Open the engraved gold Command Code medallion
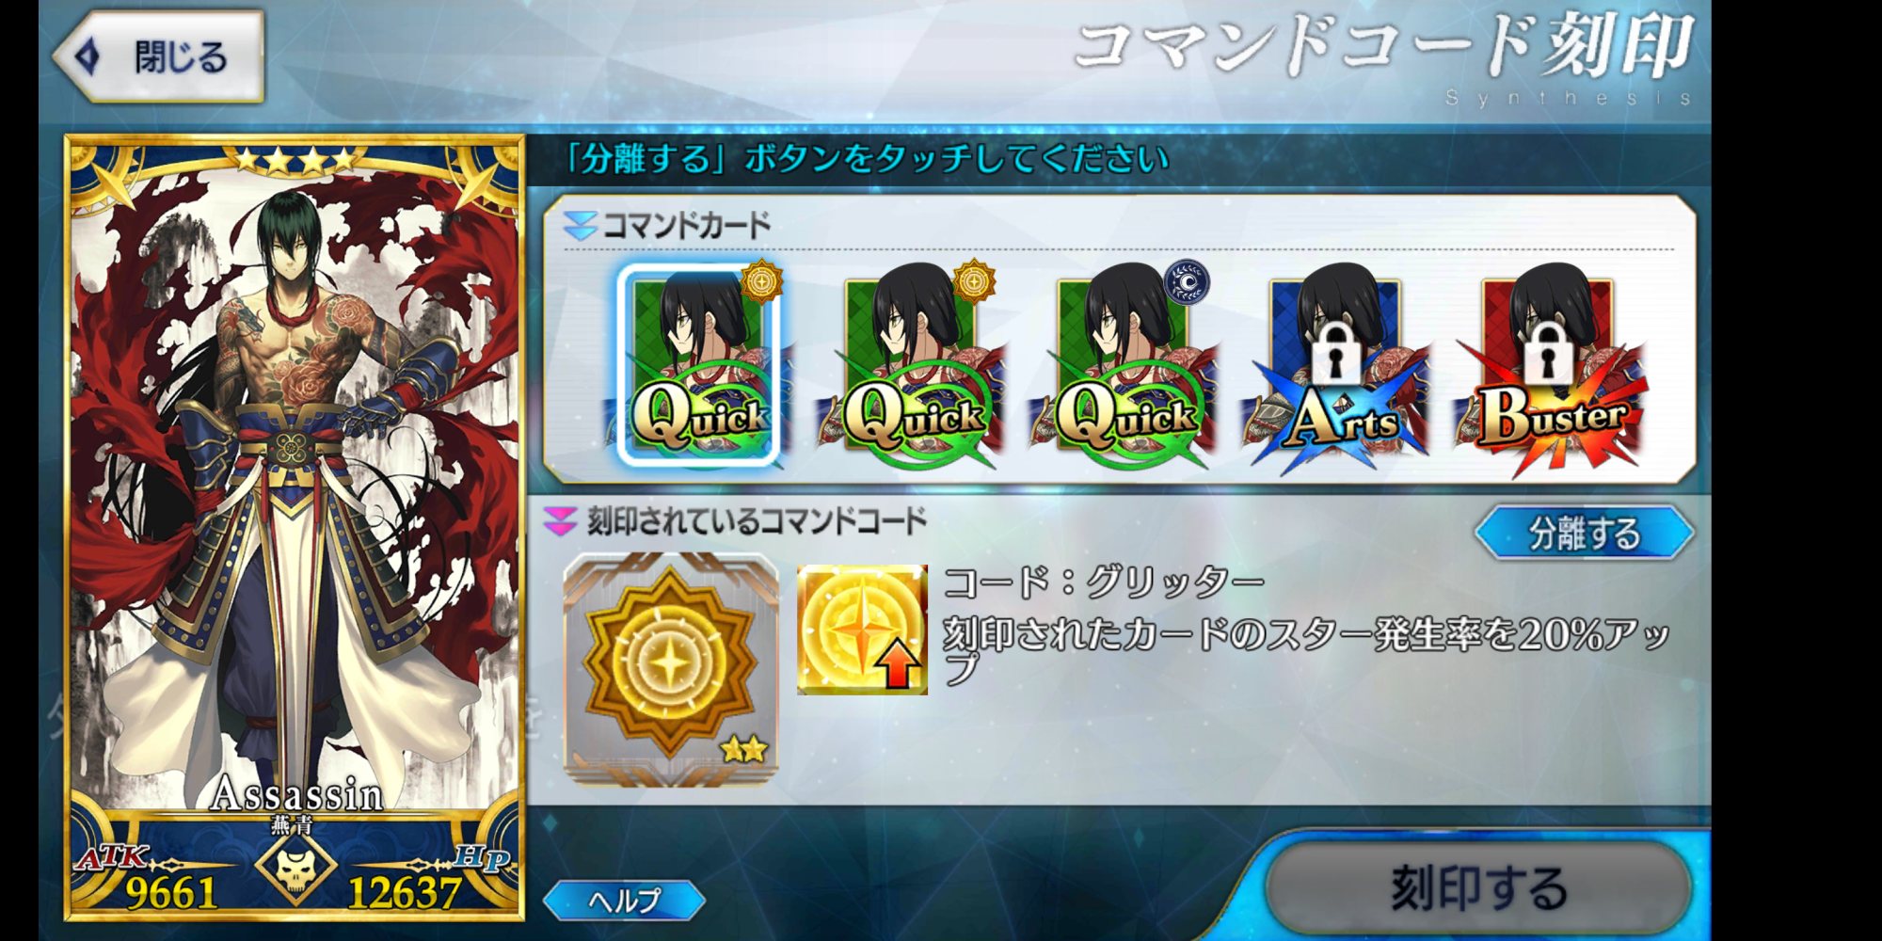Image resolution: width=1882 pixels, height=941 pixels. click(671, 669)
